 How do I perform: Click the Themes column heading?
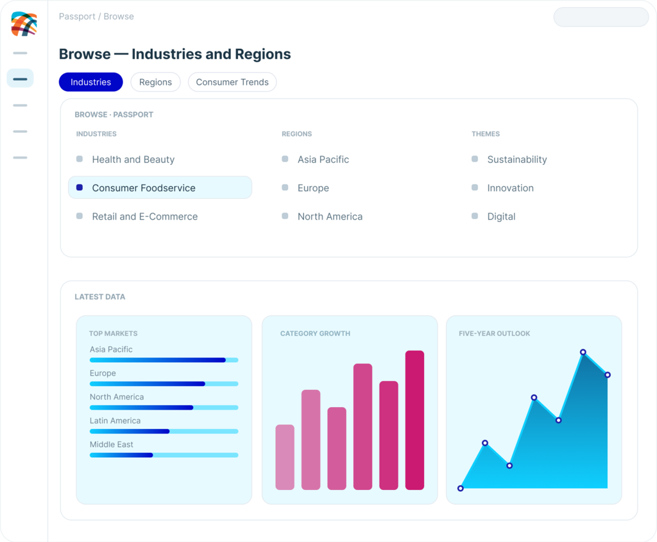click(486, 134)
